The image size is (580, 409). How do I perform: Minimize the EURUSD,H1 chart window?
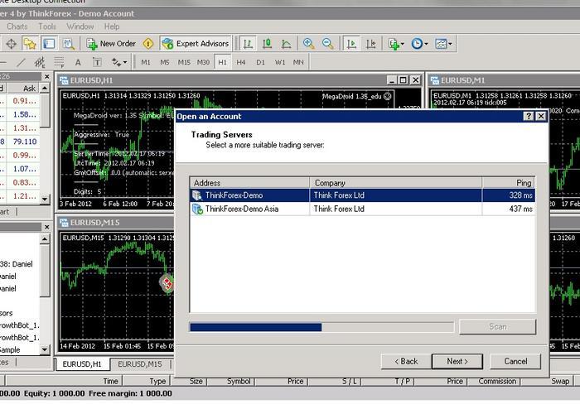[392, 79]
